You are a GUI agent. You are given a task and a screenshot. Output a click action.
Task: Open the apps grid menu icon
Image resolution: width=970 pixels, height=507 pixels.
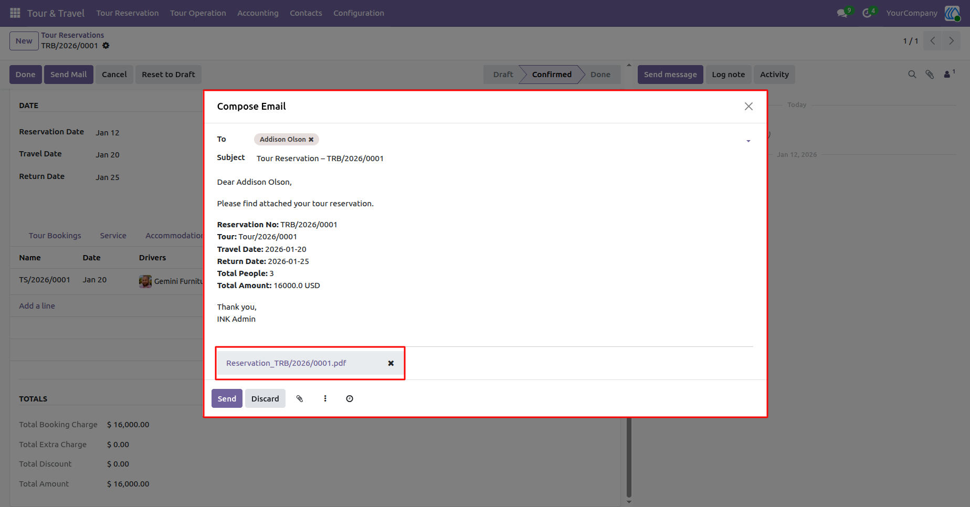[x=15, y=13]
